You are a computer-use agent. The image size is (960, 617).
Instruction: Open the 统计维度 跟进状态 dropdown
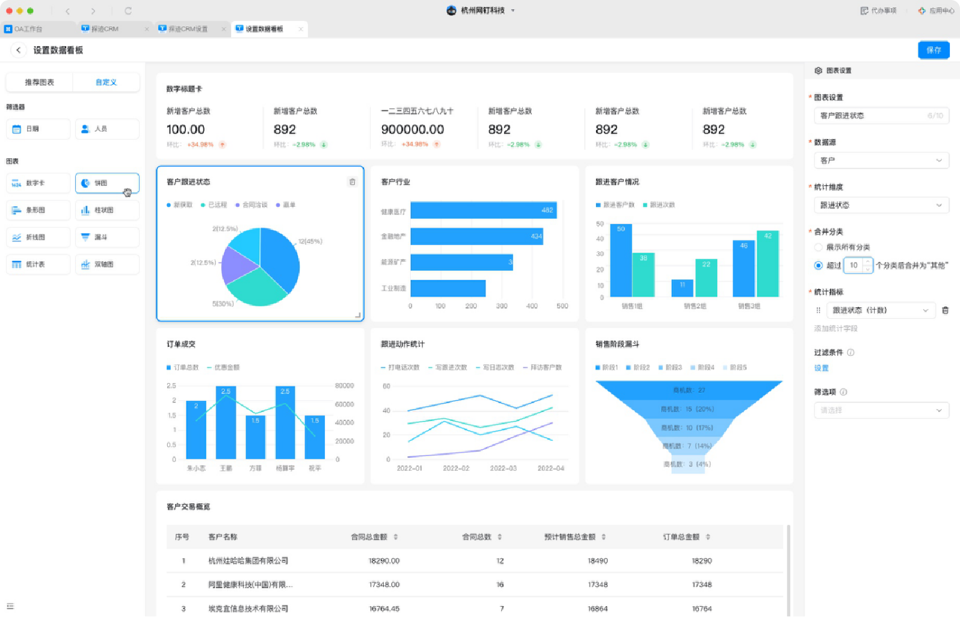(x=881, y=205)
